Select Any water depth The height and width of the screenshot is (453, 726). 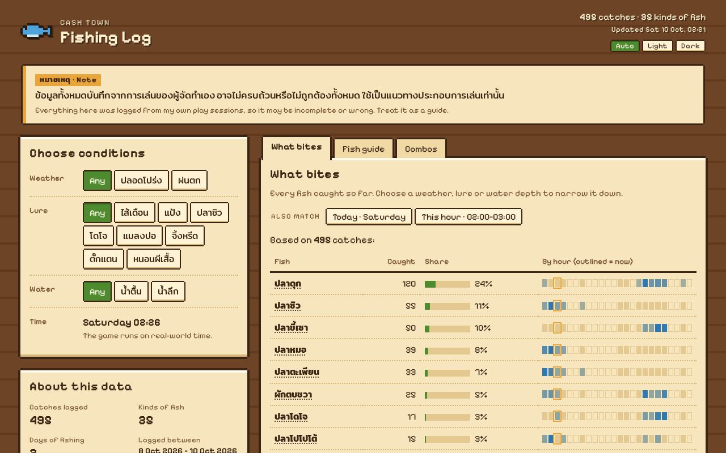[x=97, y=292]
